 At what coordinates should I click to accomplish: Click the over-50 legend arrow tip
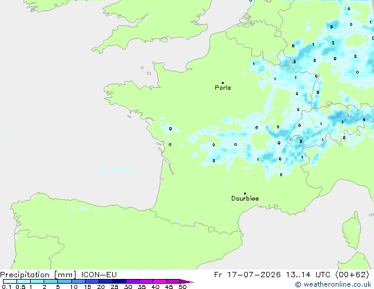tap(187, 281)
